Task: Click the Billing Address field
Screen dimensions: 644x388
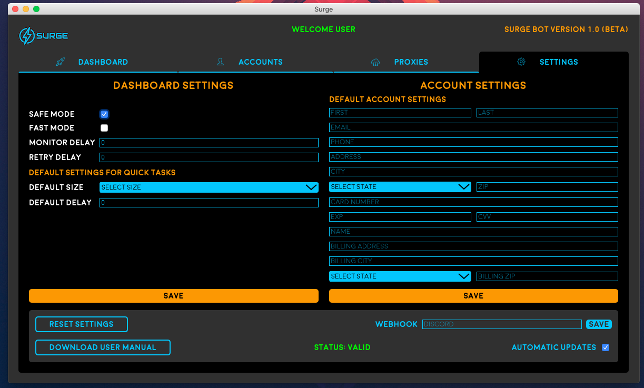Action: (473, 246)
